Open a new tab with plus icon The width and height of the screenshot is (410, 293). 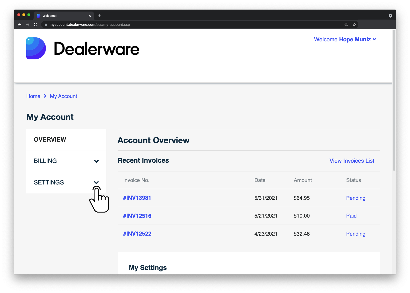coord(99,16)
